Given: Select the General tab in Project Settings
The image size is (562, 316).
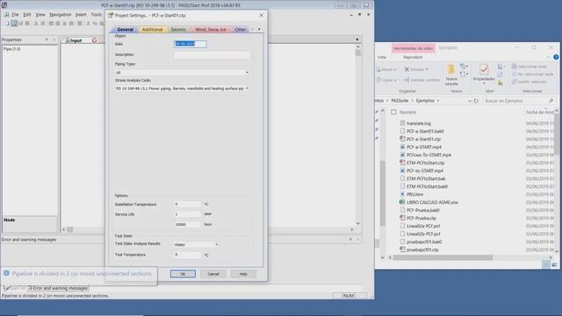Looking at the screenshot, I should 125,29.
